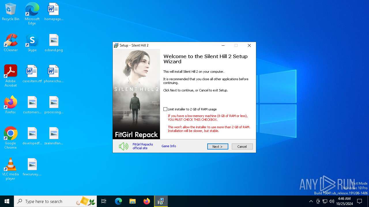The height and width of the screenshot is (207, 369).
Task: Enable Limit installer to 2 GB RAM checkbox
Action: [x=165, y=109]
